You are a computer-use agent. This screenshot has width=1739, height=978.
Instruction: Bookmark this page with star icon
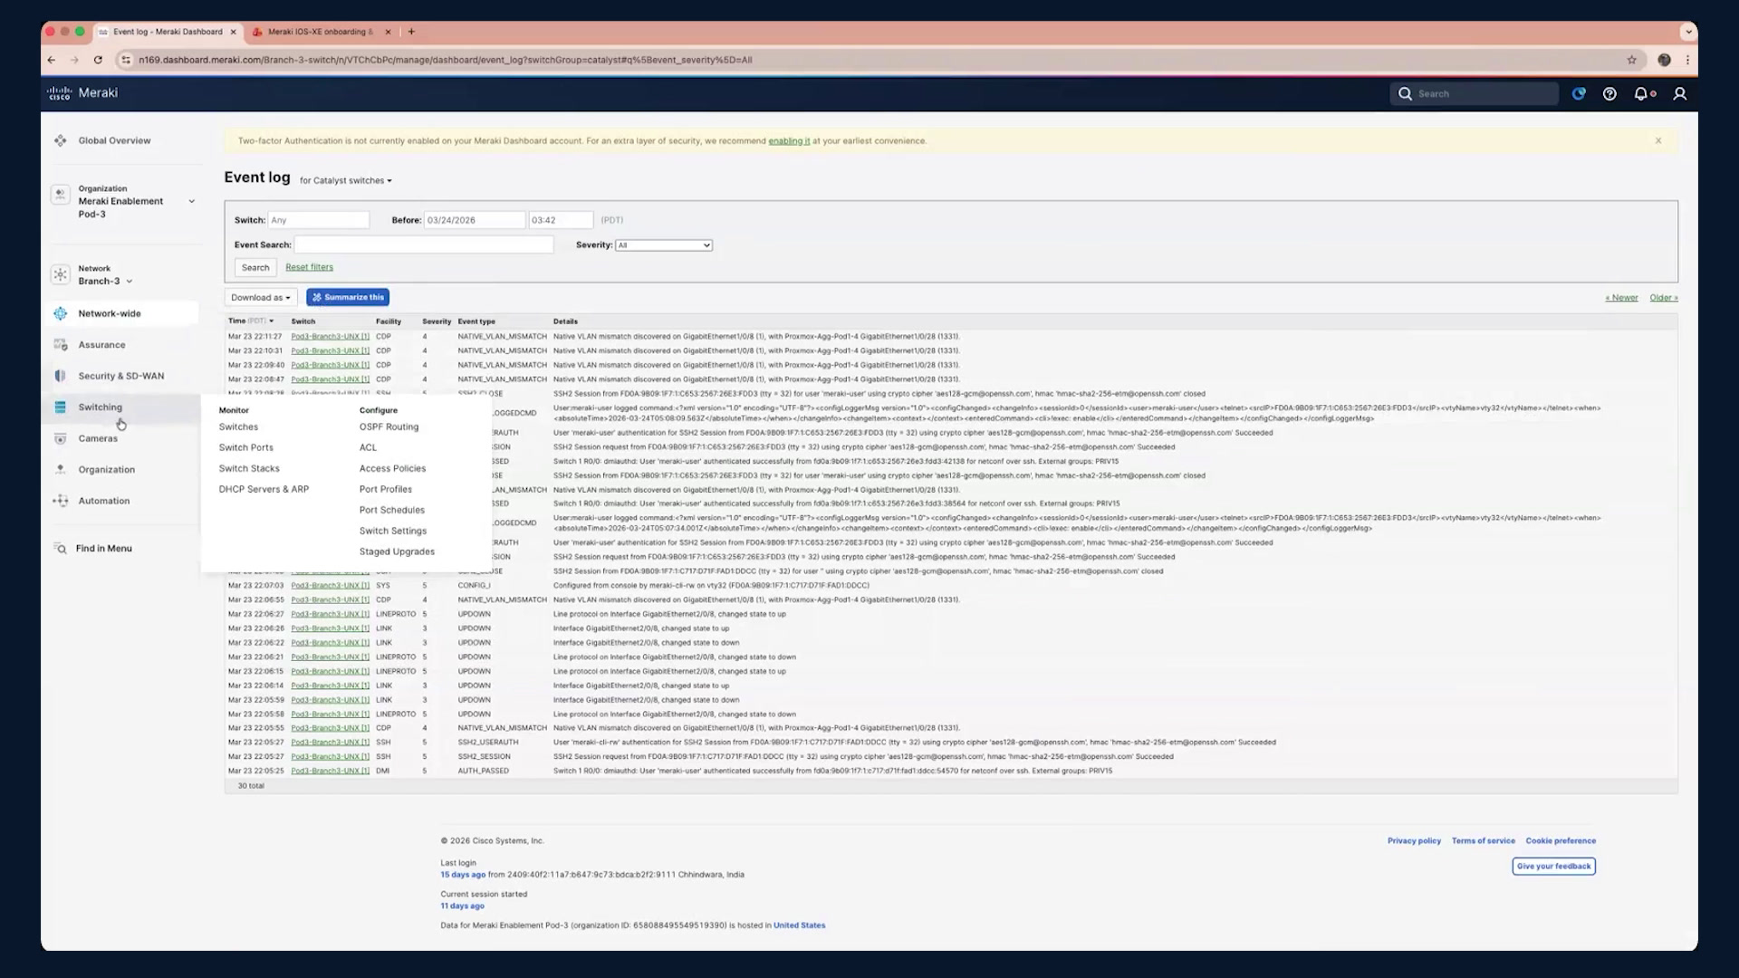pyautogui.click(x=1632, y=60)
